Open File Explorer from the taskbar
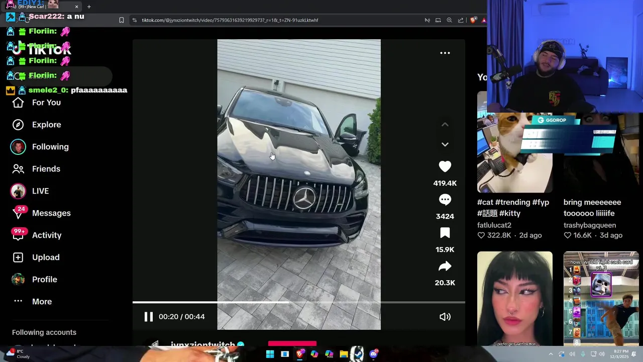The width and height of the screenshot is (643, 362). 344,354
